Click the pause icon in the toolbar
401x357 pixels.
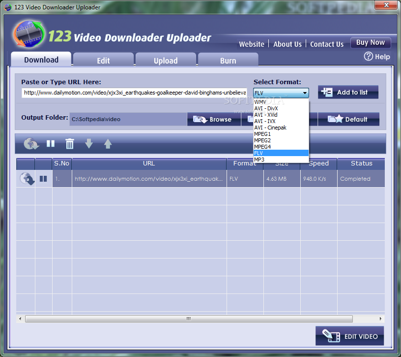pyautogui.click(x=51, y=143)
